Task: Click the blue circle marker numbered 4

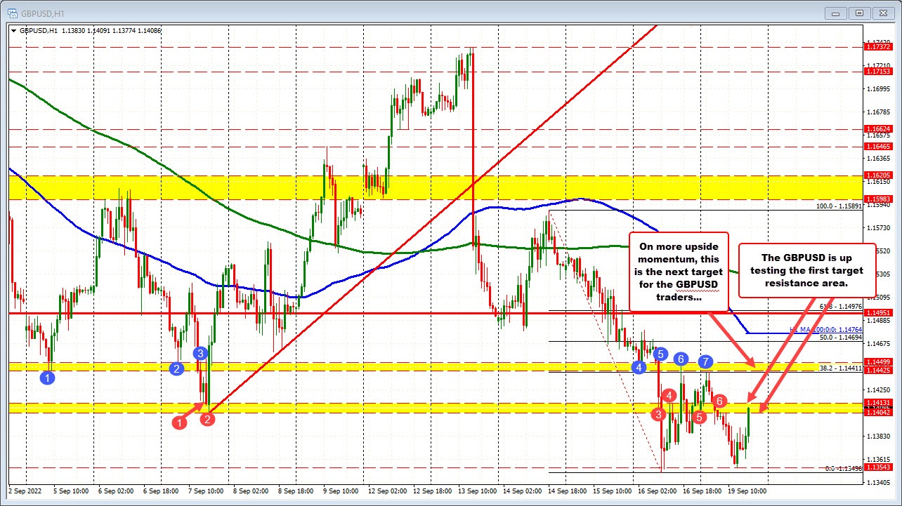Action: [639, 368]
